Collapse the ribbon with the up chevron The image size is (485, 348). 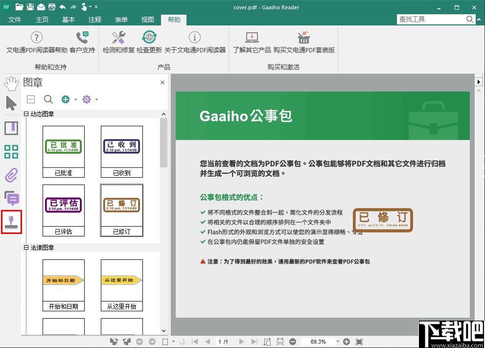[x=480, y=19]
